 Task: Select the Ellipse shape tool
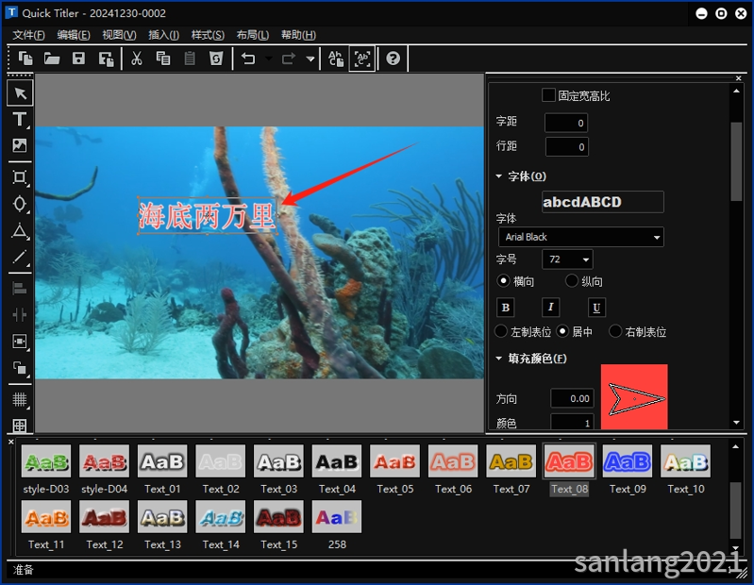(x=20, y=204)
